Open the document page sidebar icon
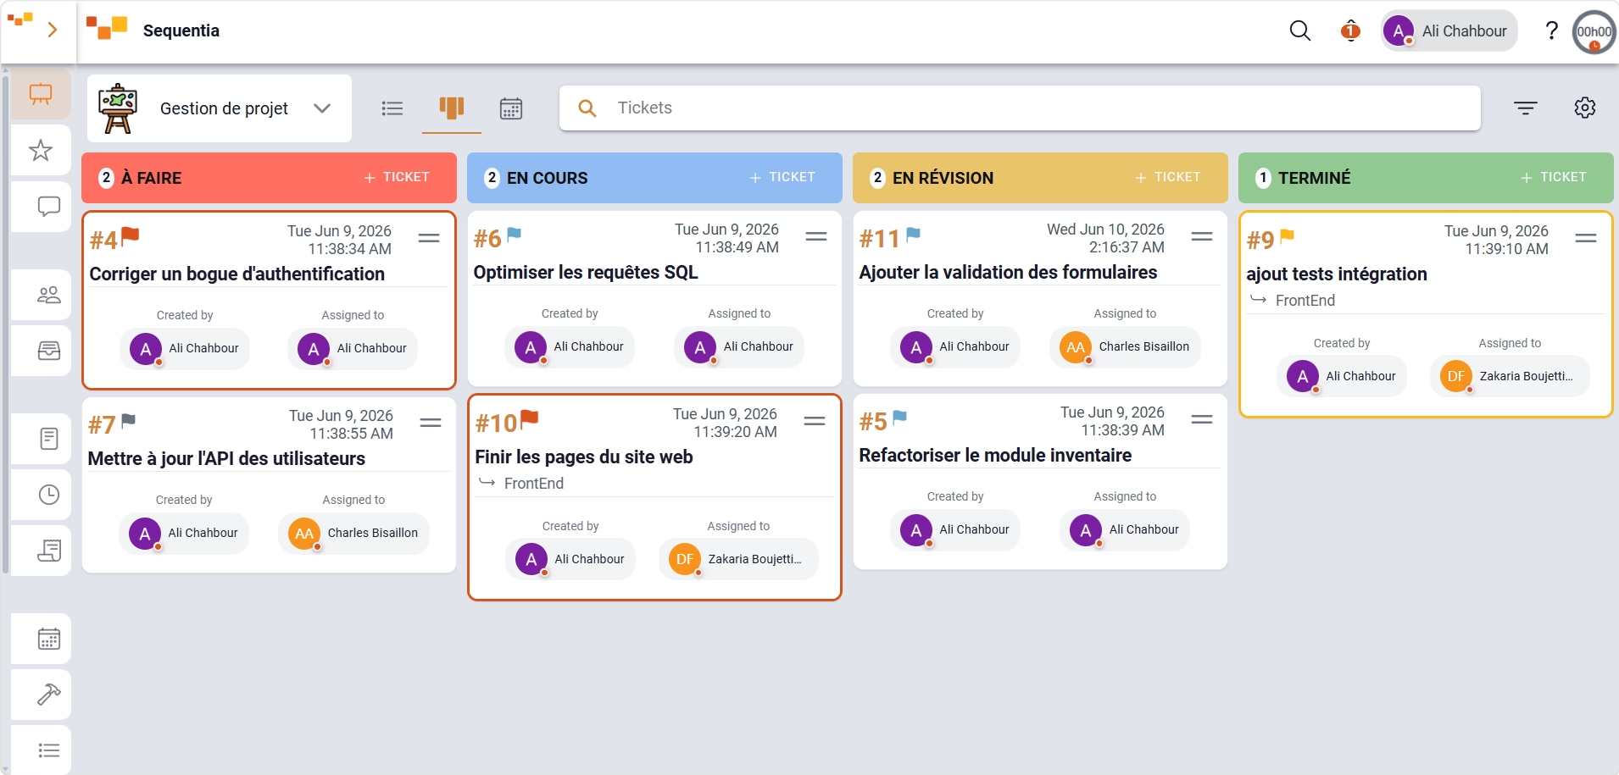Image resolution: width=1619 pixels, height=775 pixels. pos(48,439)
